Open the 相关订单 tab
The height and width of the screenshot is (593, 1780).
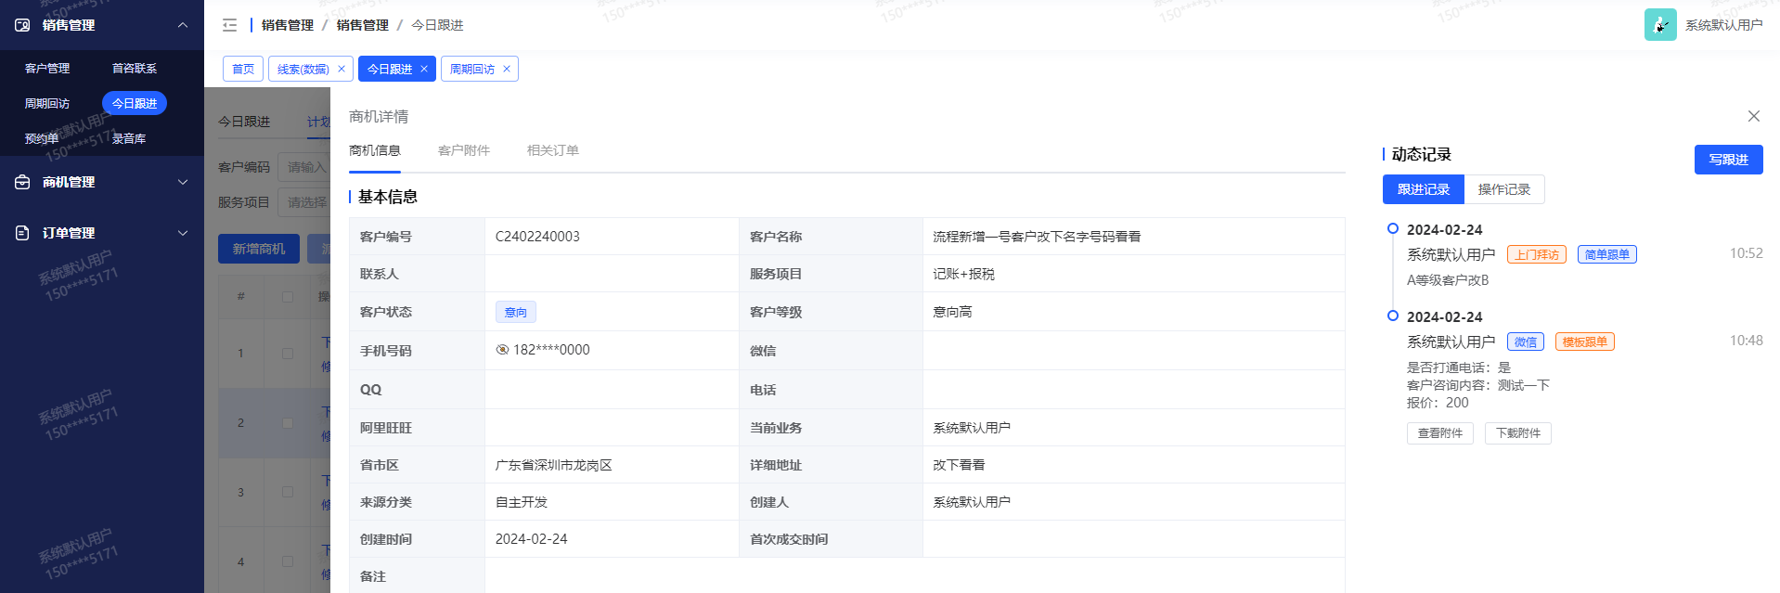point(552,150)
